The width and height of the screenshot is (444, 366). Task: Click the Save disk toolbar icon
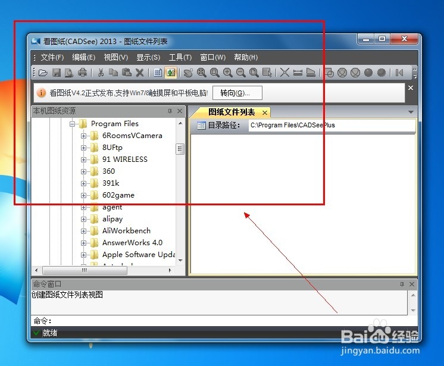(57, 73)
